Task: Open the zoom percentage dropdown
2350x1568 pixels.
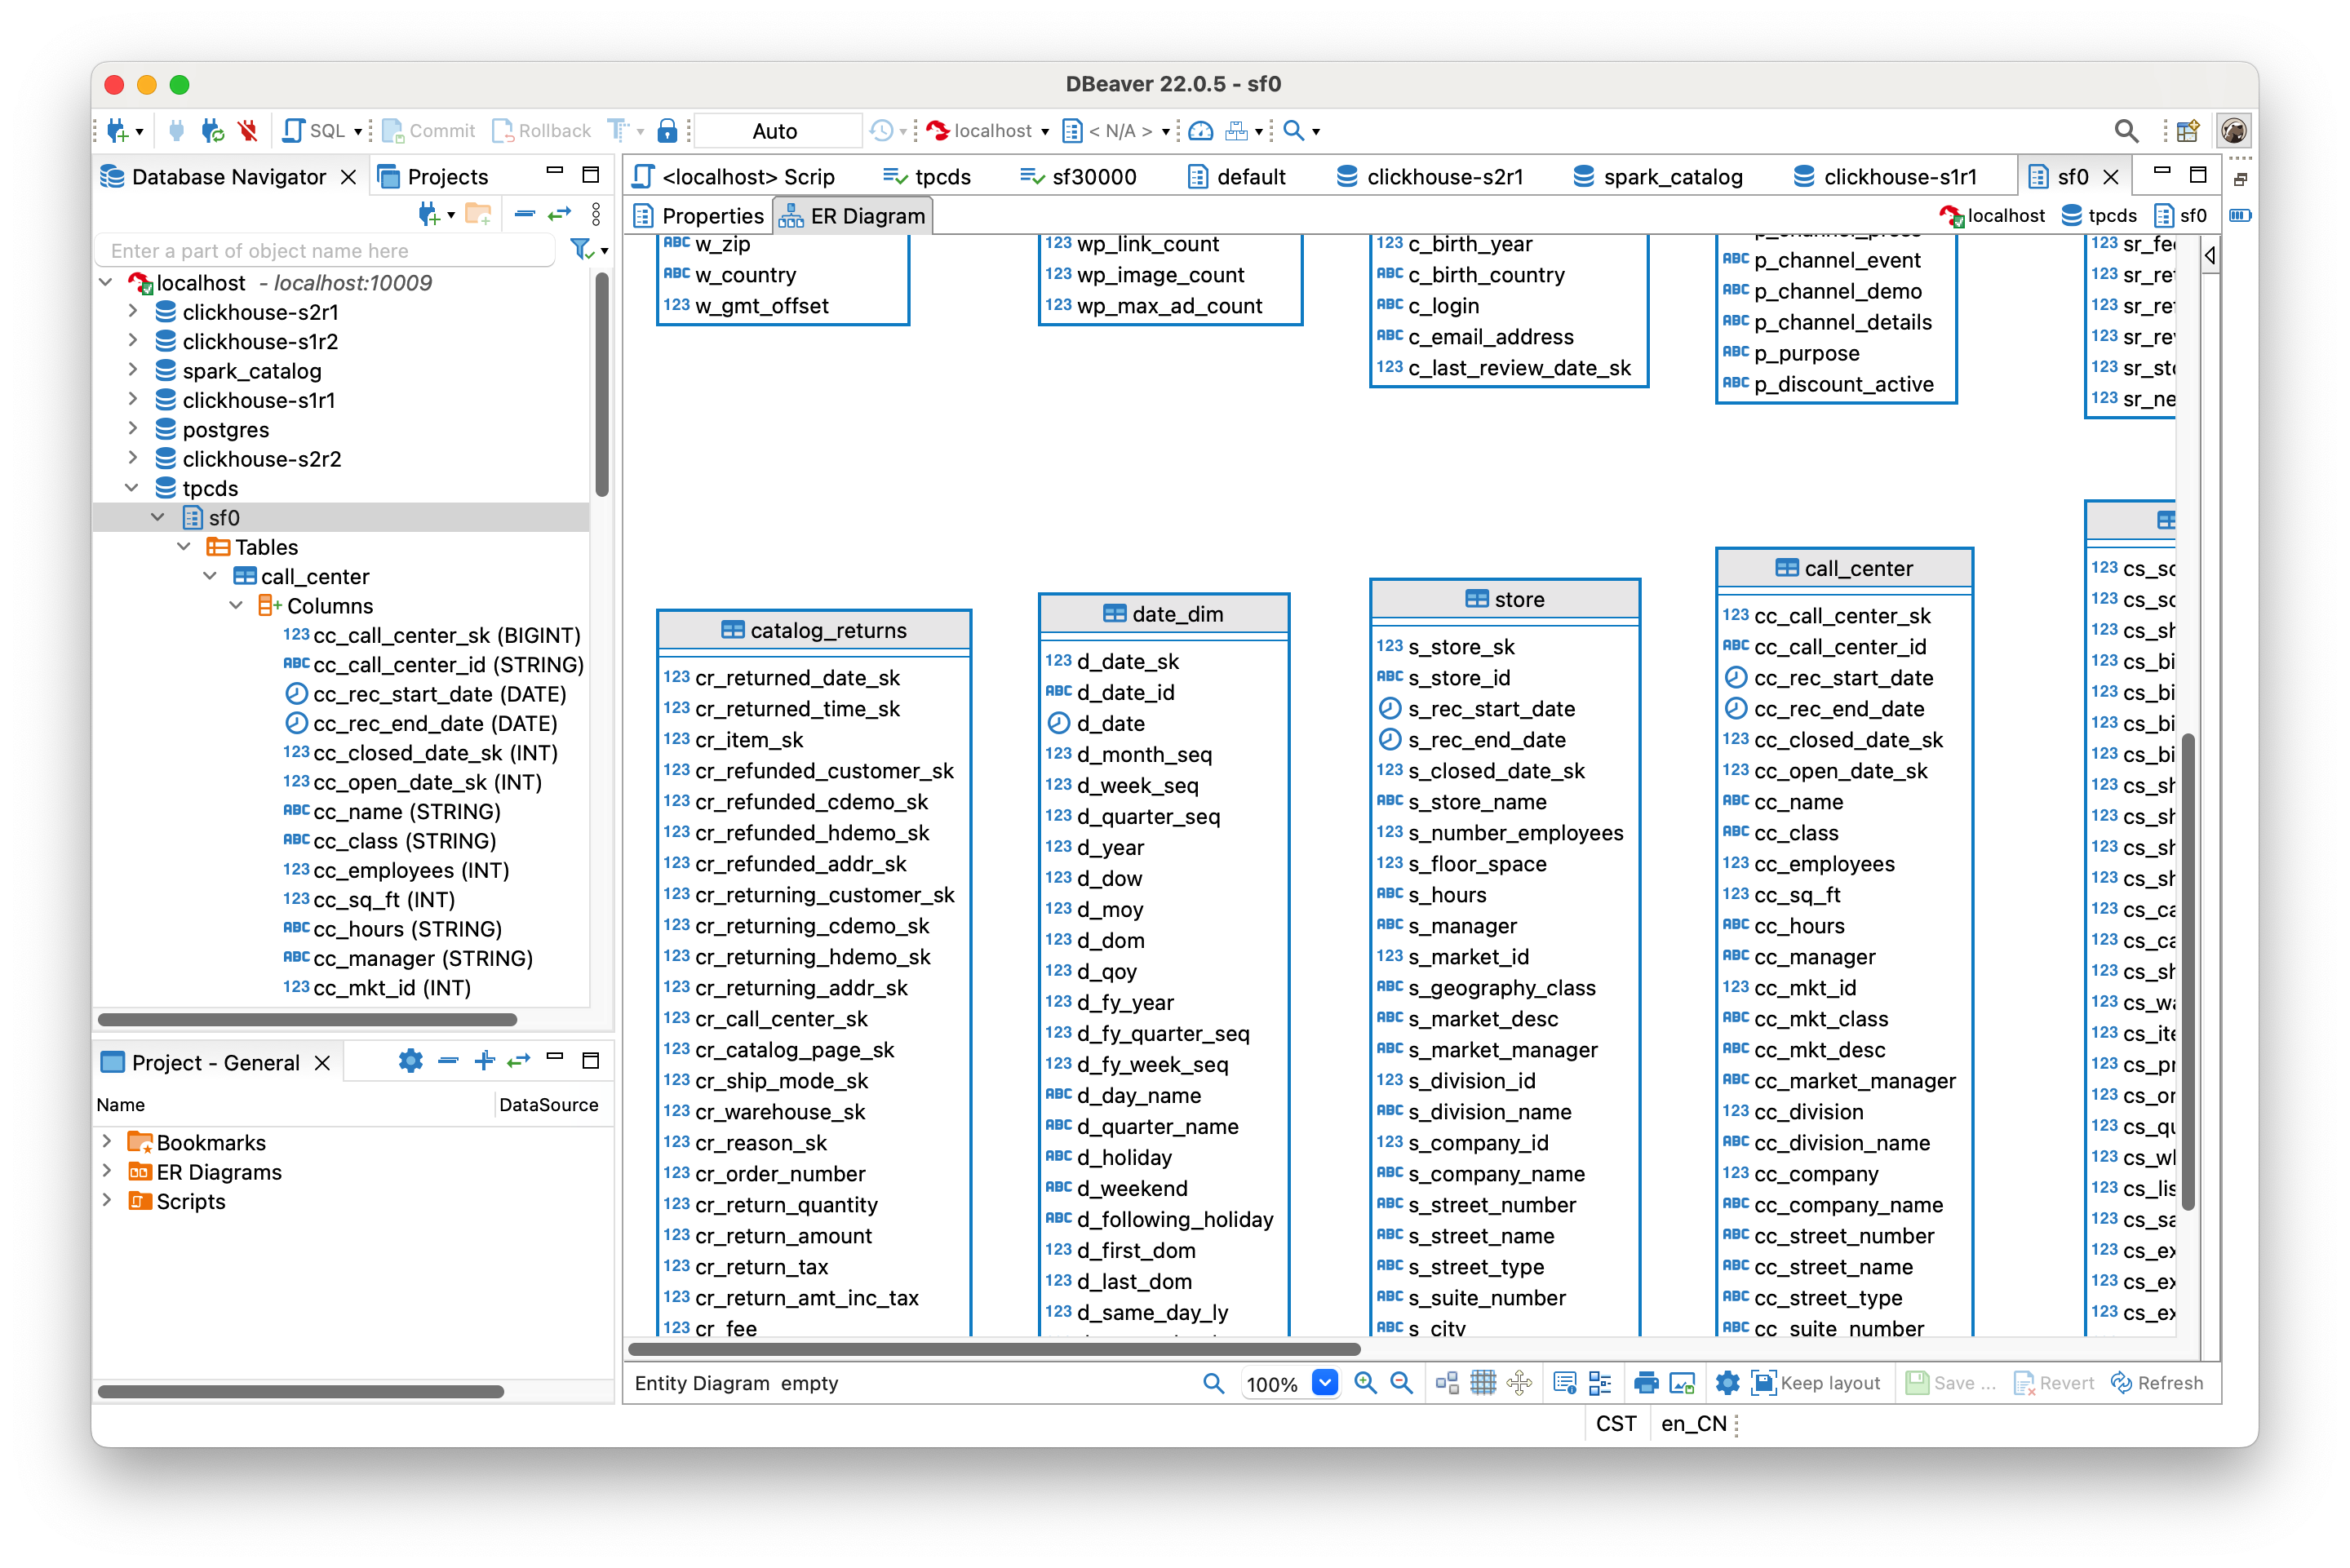Action: point(1326,1383)
